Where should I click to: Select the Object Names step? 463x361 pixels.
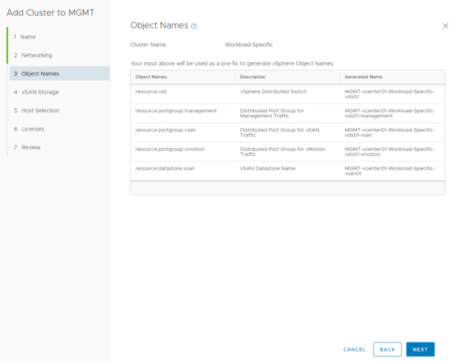[40, 74]
